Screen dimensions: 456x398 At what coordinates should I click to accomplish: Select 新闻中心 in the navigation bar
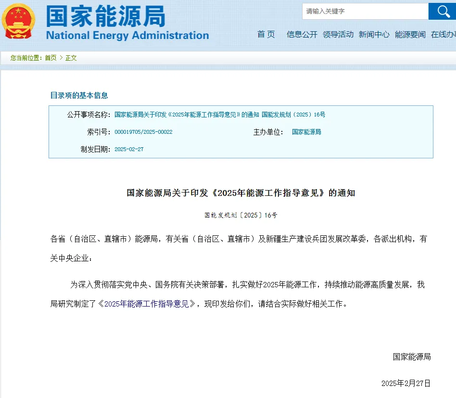tap(374, 34)
